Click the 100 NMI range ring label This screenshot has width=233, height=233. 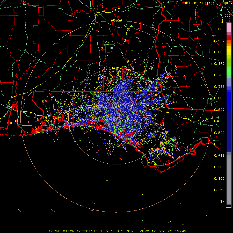coord(116,20)
